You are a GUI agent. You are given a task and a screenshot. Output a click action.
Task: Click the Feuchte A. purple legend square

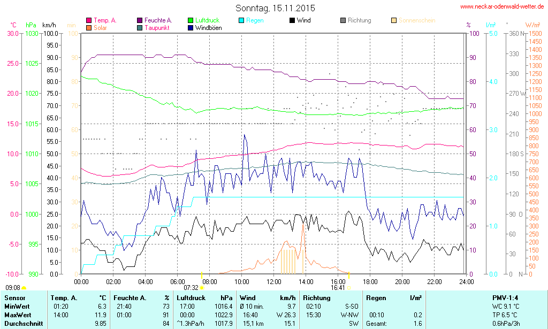[140, 20]
